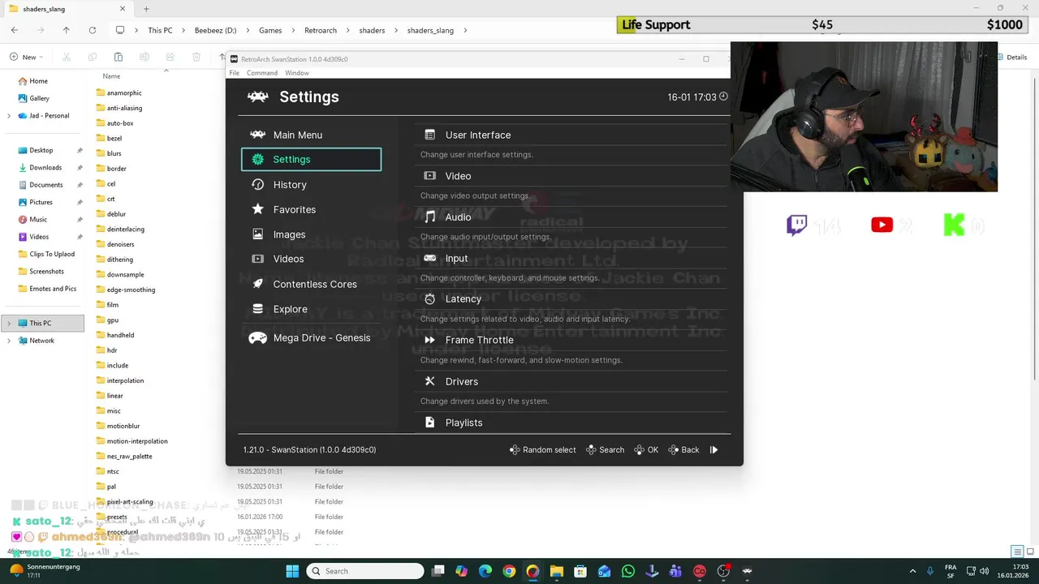Open Main Menu in RetroArch sidebar
The width and height of the screenshot is (1039, 584).
coord(311,135)
